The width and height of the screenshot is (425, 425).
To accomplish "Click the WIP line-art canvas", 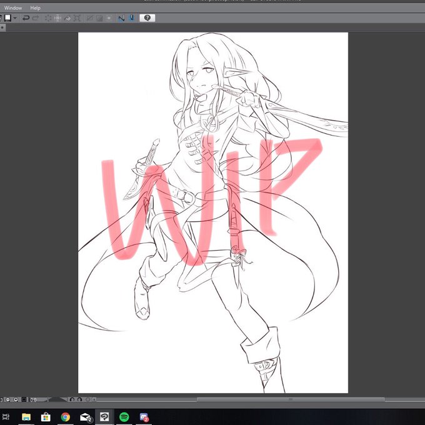I will 213,212.
